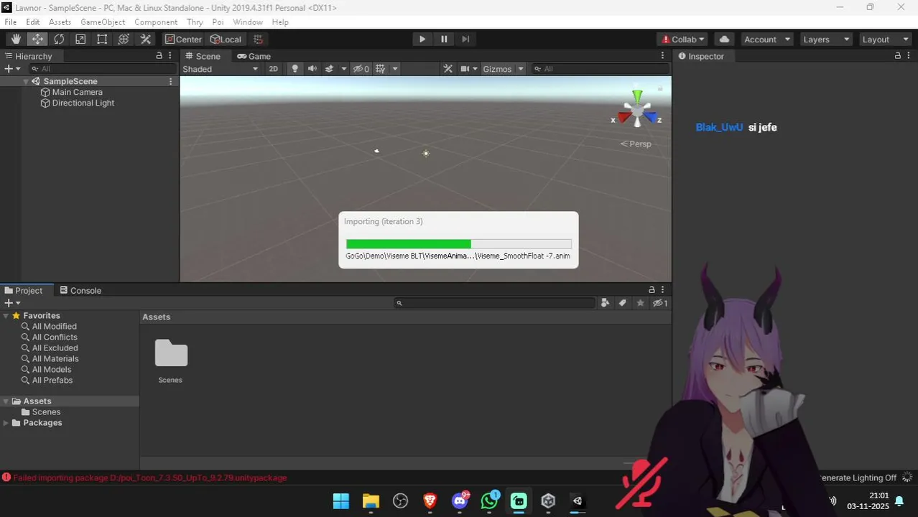Search by type in Project panel
This screenshot has height=517, width=918.
(x=605, y=303)
